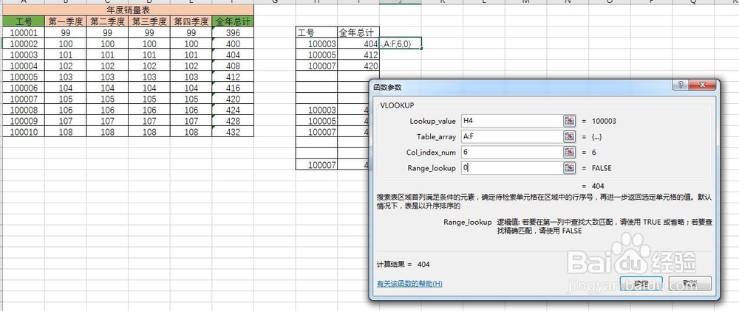Screen dimensions: 739x311
Task: Select the green 全年总计 header cell
Action: 233,21
